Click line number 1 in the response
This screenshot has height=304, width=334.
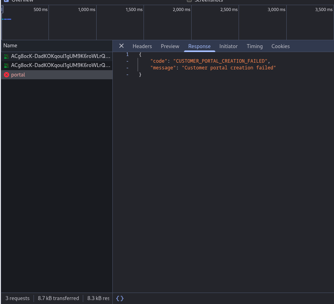click(127, 54)
